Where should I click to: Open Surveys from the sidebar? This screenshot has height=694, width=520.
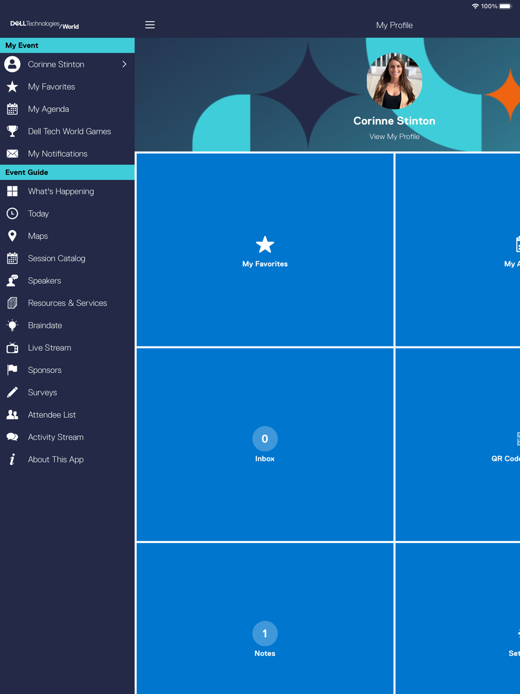pos(67,392)
